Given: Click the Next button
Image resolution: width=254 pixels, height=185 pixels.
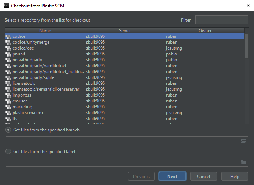Looking at the screenshot, I should (172, 176).
